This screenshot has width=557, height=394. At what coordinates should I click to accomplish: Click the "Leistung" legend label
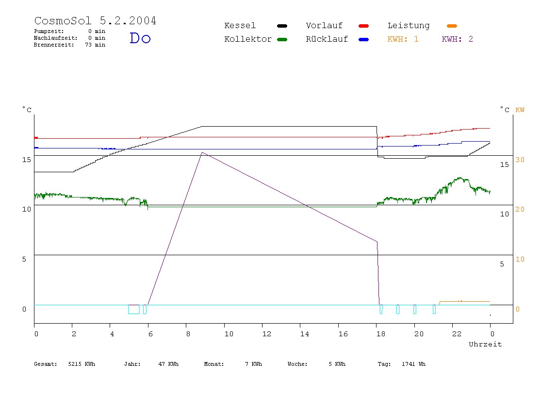click(x=409, y=26)
